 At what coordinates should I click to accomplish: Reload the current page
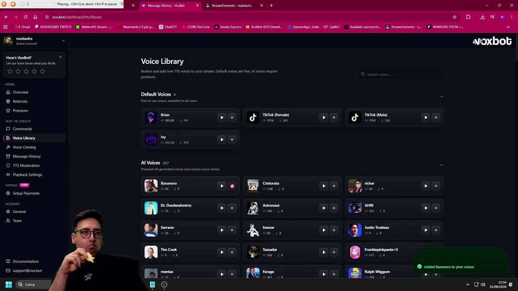point(25,17)
